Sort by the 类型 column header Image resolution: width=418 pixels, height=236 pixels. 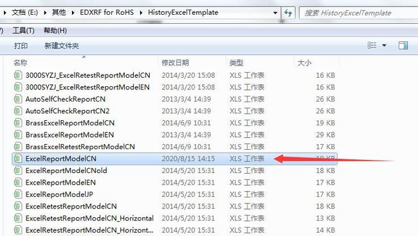point(237,62)
